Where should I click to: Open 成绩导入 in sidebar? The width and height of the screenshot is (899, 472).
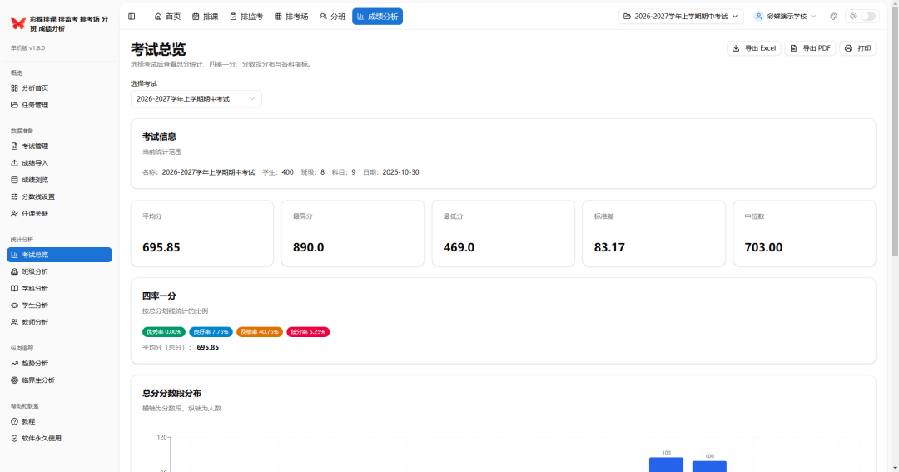59,163
